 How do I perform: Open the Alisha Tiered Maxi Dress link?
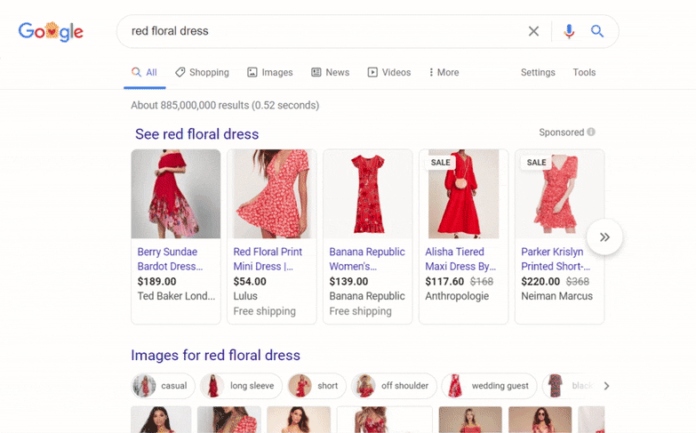(460, 259)
